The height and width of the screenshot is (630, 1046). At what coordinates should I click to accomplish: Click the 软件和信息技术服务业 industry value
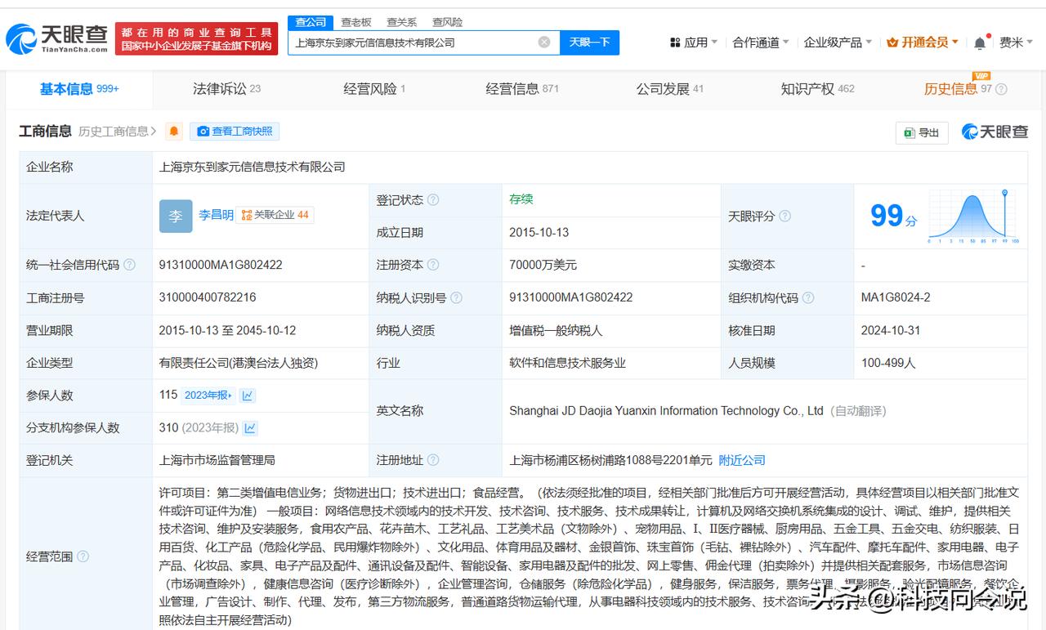(x=567, y=363)
